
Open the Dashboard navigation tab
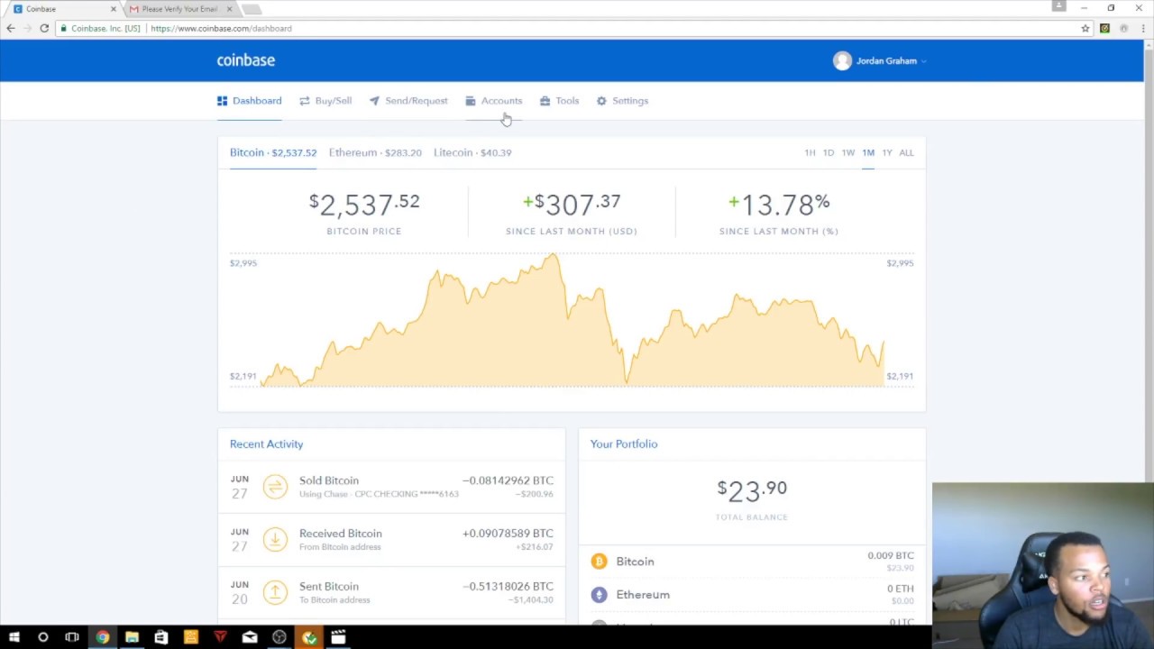[250, 101]
